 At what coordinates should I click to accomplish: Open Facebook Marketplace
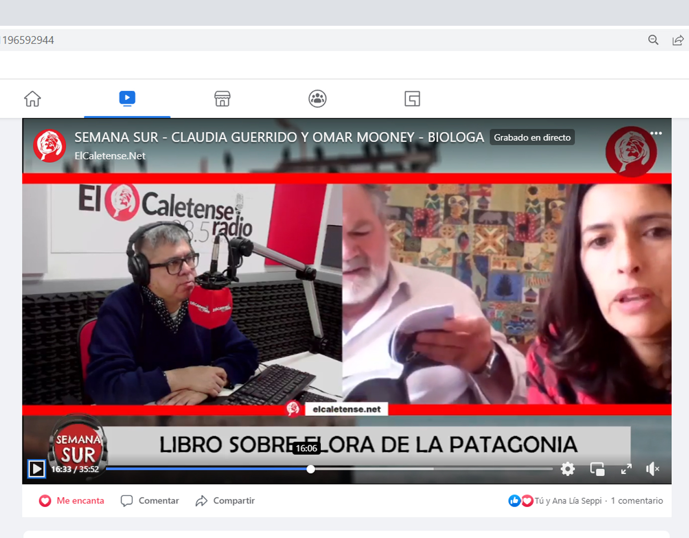click(222, 98)
